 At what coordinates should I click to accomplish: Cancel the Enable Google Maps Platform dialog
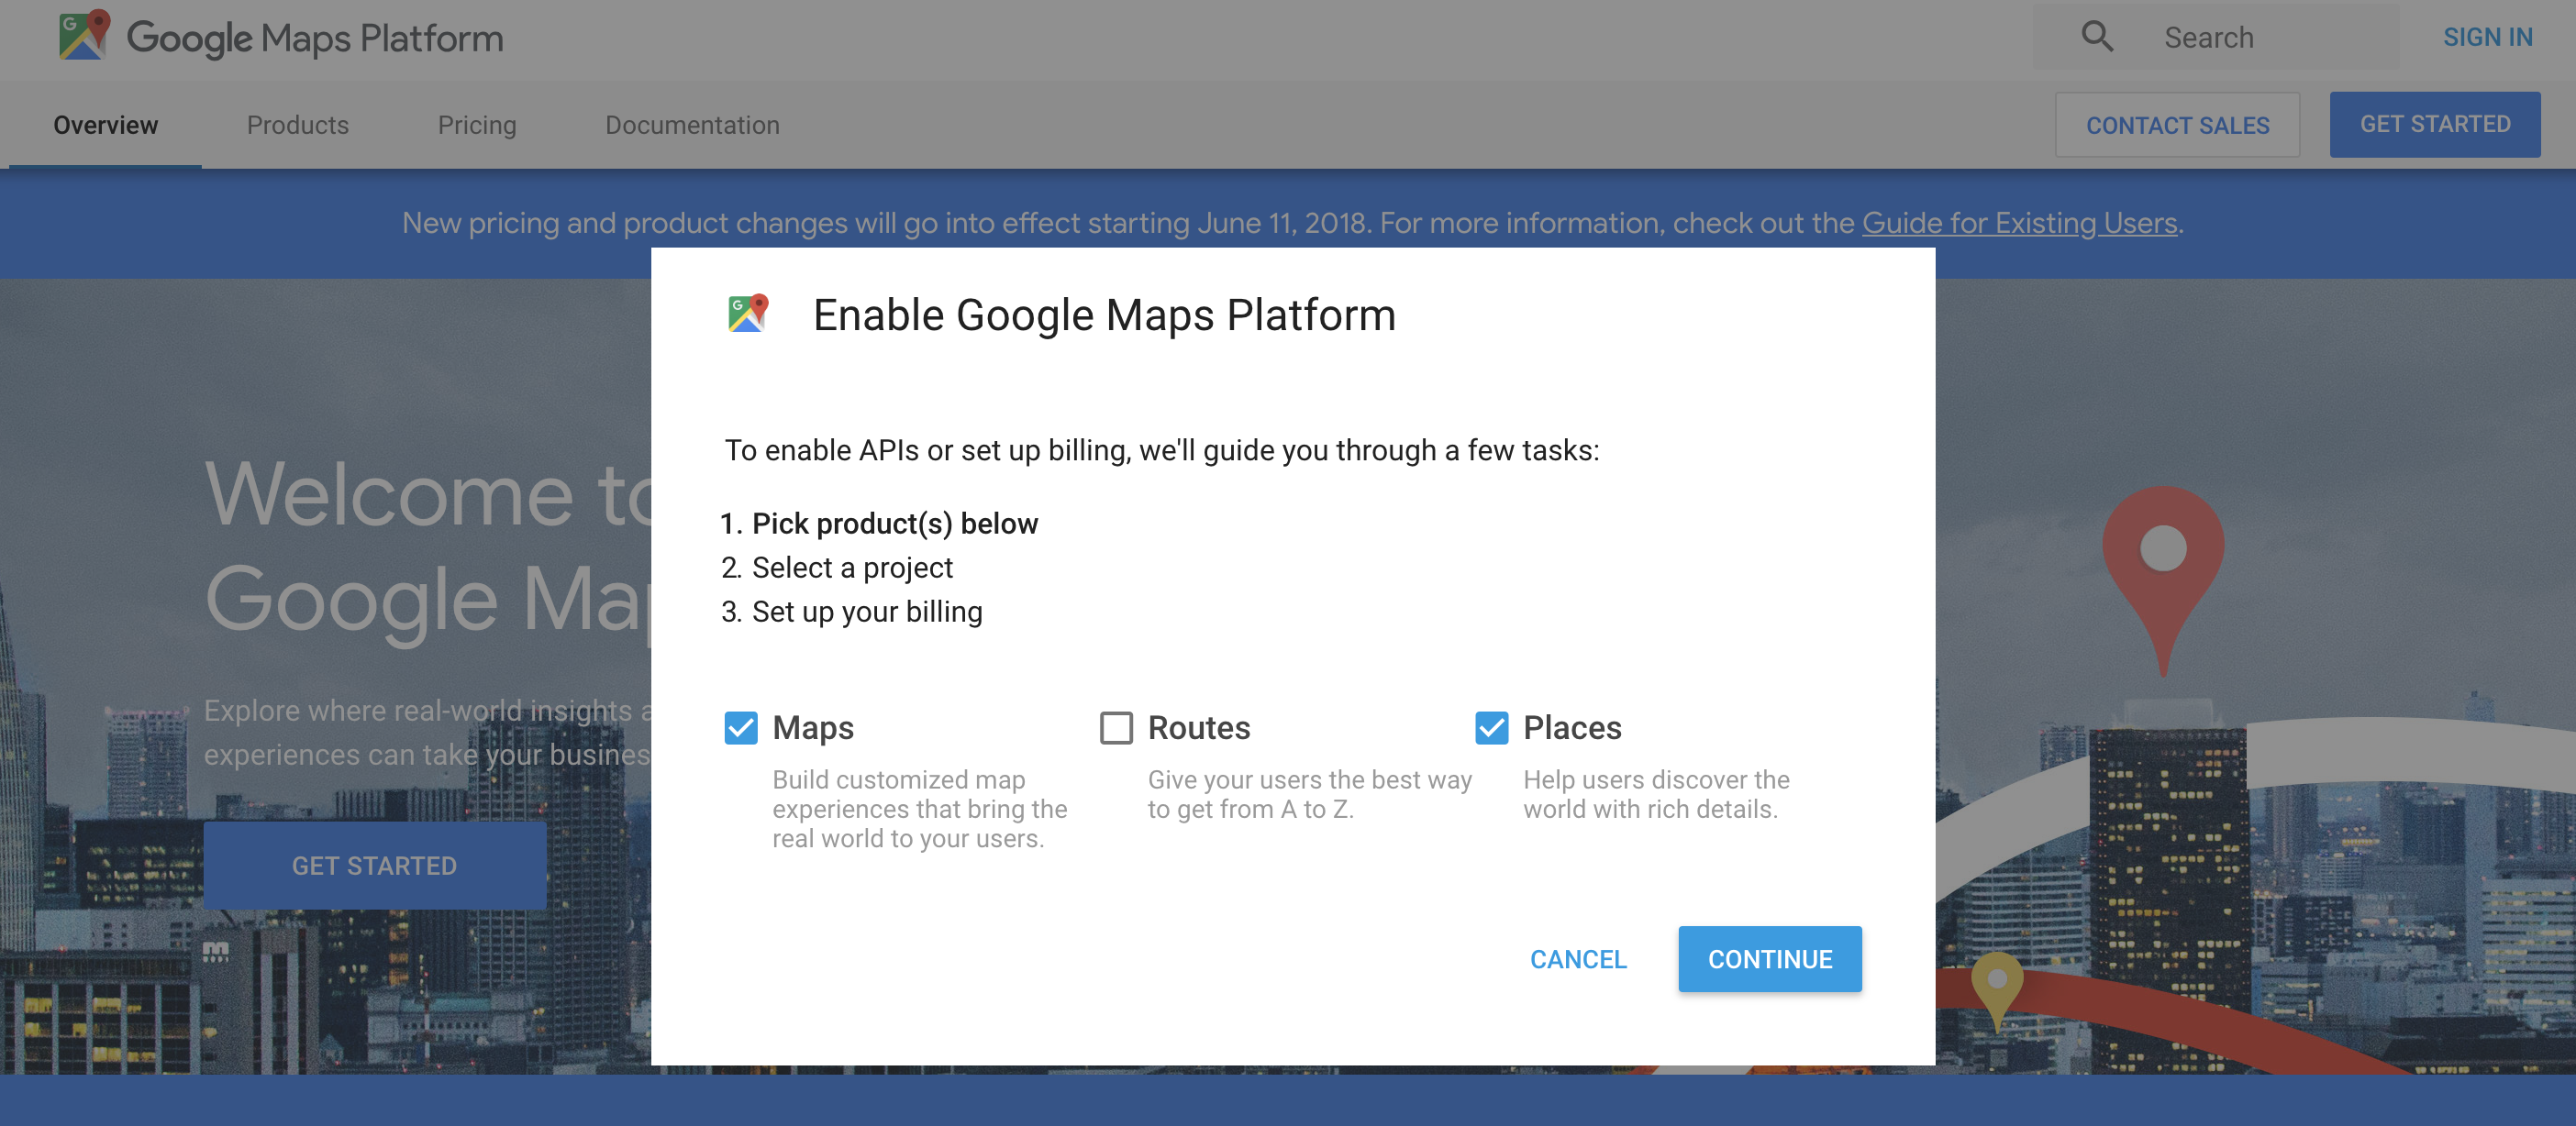pyautogui.click(x=1577, y=959)
